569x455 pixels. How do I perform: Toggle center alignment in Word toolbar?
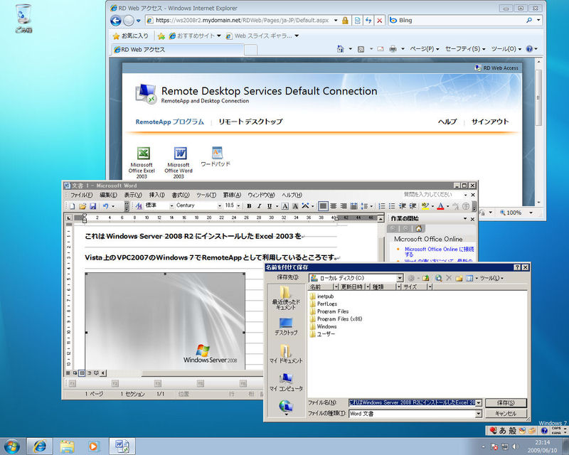tap(333, 206)
